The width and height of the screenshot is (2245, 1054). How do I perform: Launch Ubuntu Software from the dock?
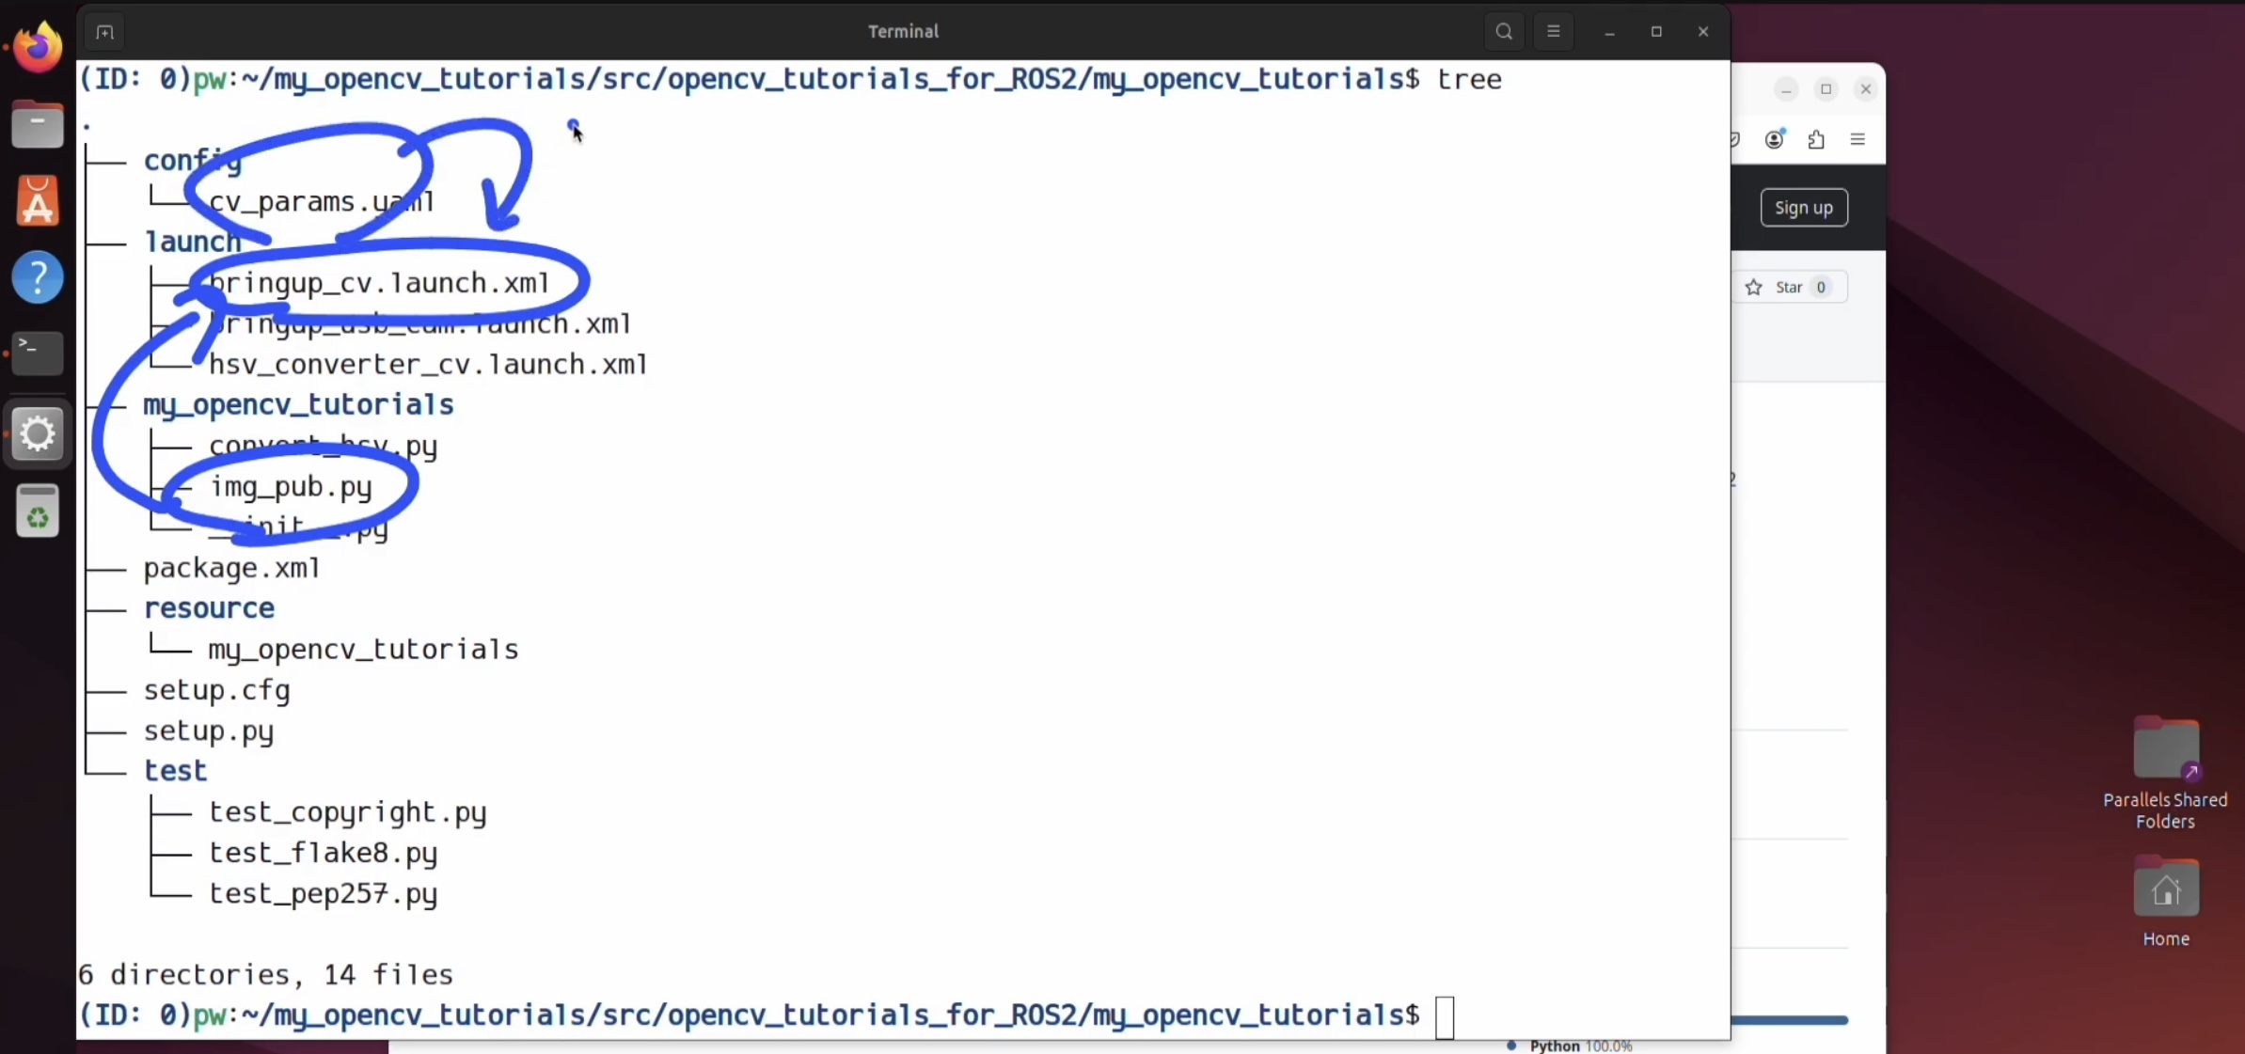tap(38, 201)
